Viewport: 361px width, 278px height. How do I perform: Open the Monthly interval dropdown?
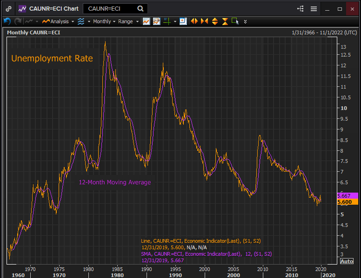point(104,21)
